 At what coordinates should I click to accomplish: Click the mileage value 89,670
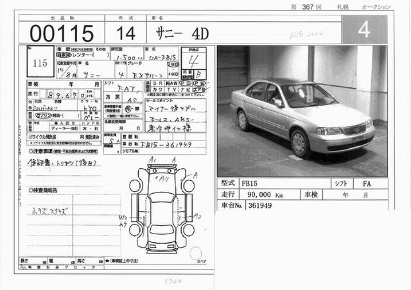coord(67,94)
